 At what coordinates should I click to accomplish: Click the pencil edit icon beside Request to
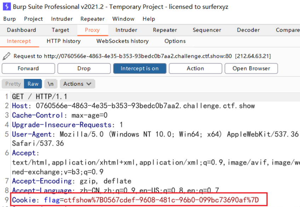[6, 56]
